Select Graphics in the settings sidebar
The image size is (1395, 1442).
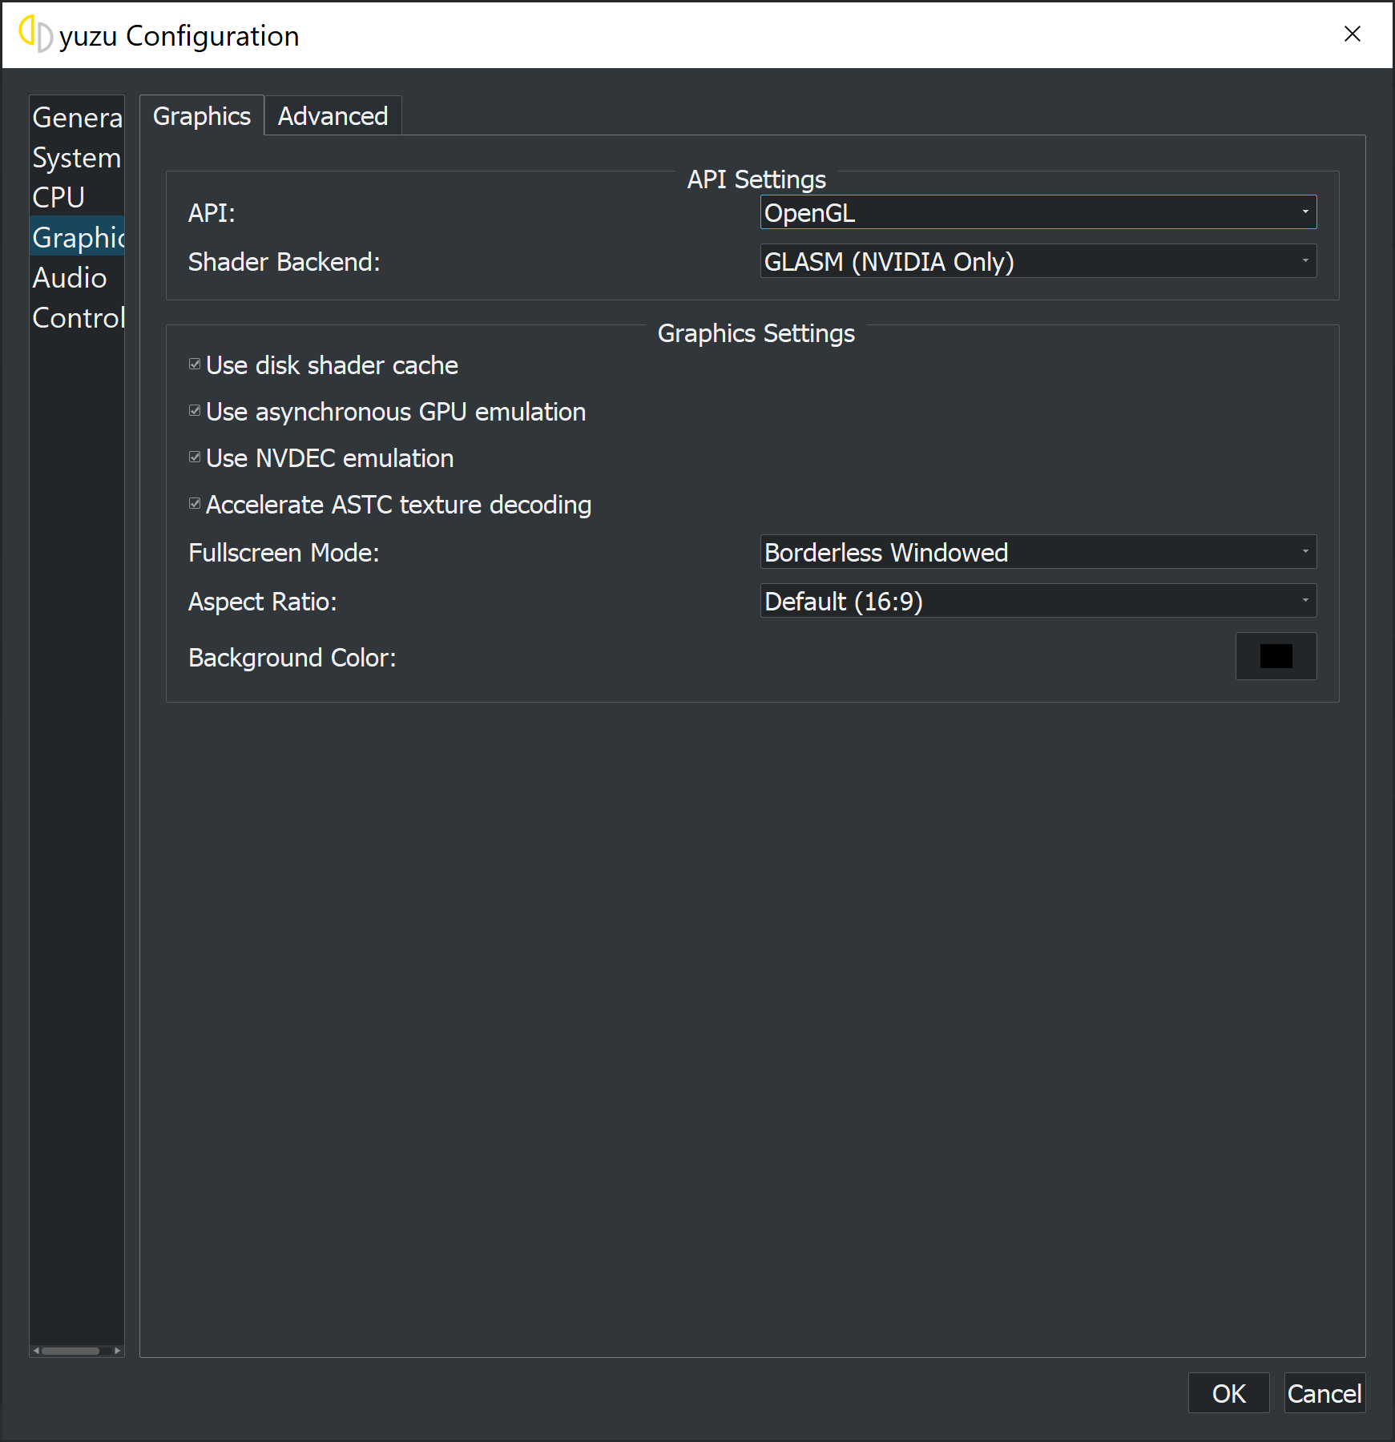(x=77, y=237)
